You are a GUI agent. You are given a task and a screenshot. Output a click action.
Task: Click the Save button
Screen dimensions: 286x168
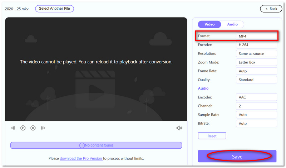coord(237,157)
